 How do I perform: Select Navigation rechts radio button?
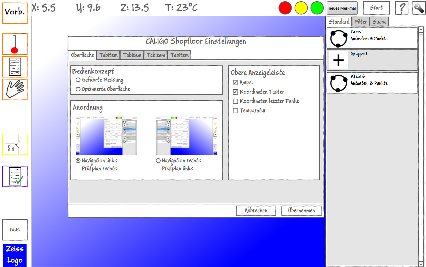coord(158,161)
